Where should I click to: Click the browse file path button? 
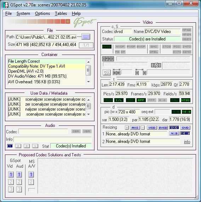tap(86, 37)
